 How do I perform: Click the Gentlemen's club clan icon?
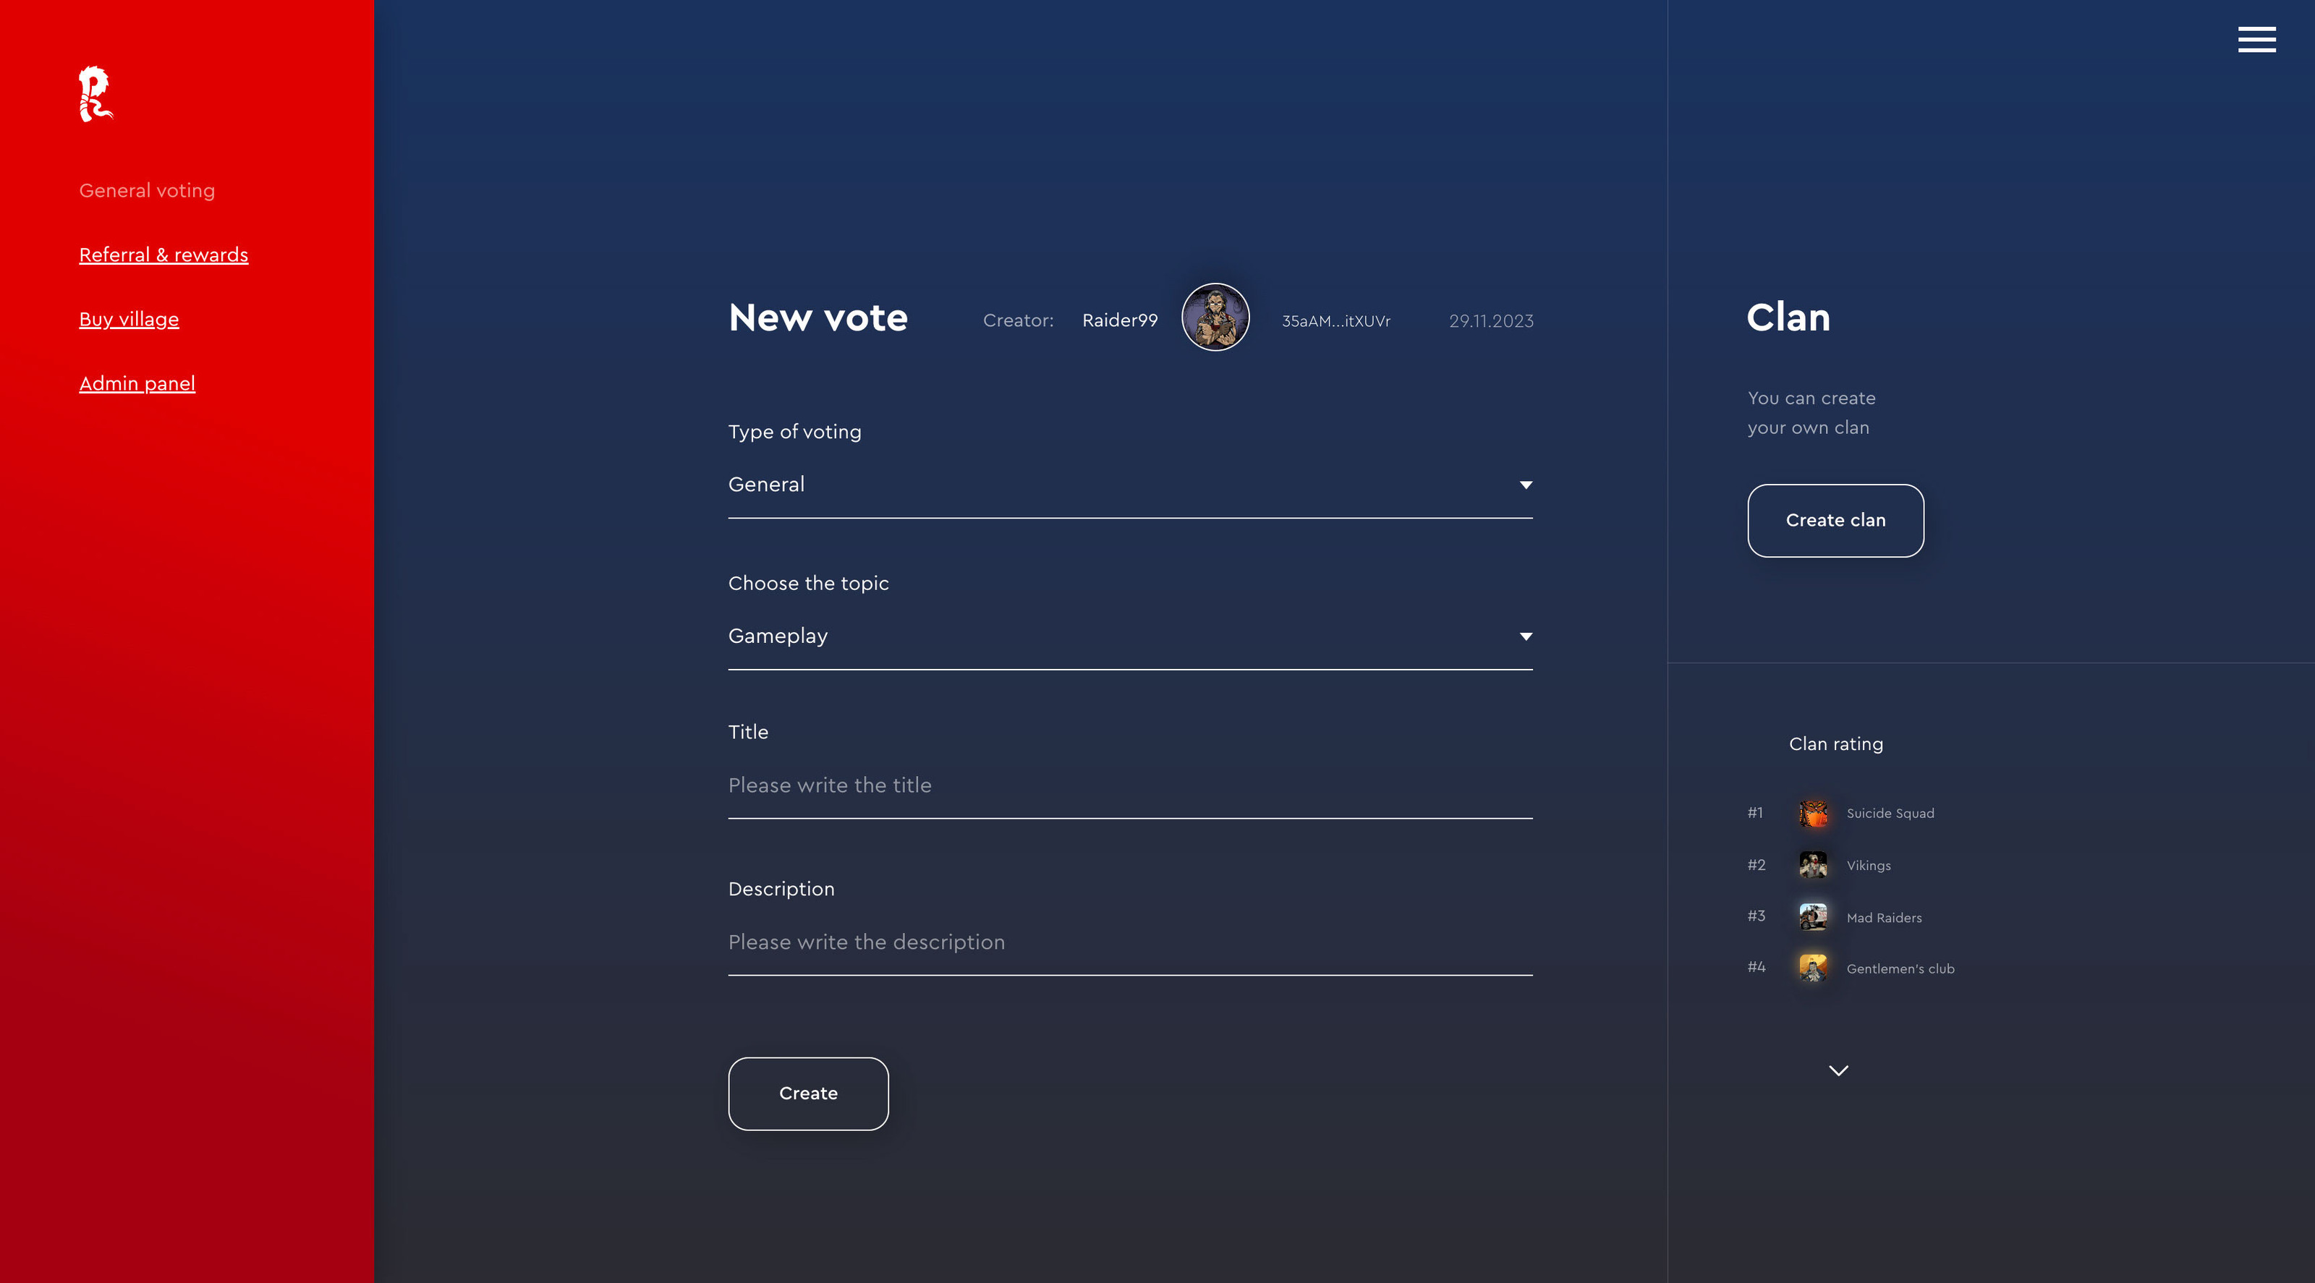[1813, 968]
